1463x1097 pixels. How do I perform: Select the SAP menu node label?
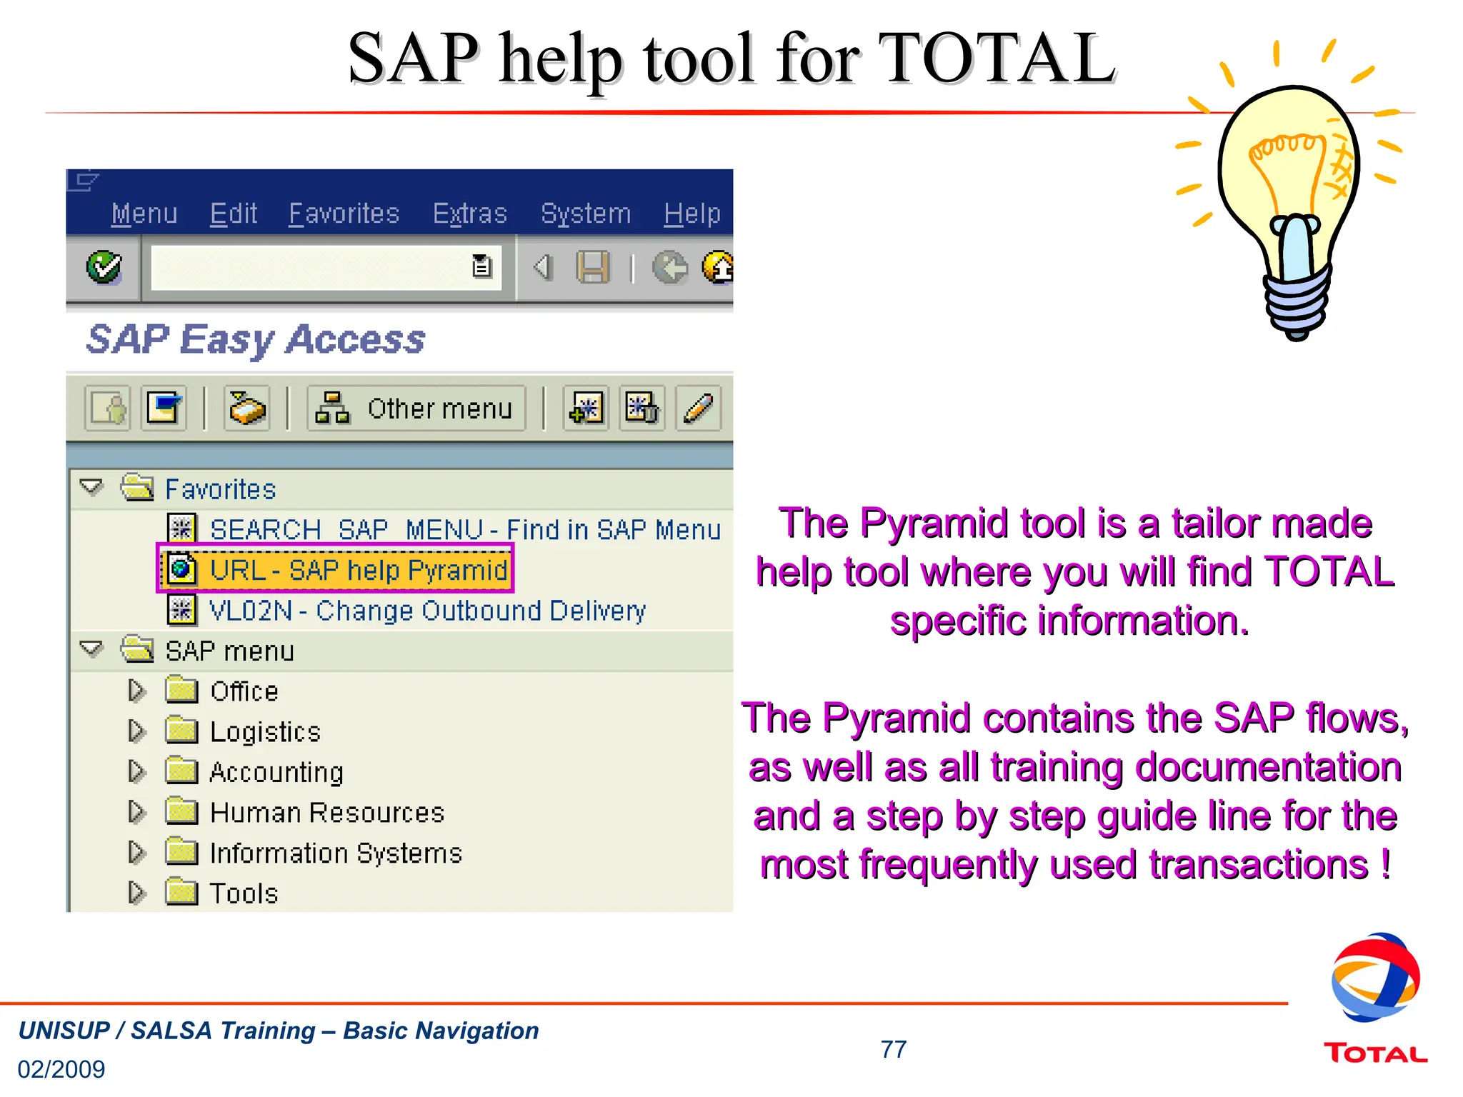(x=230, y=651)
